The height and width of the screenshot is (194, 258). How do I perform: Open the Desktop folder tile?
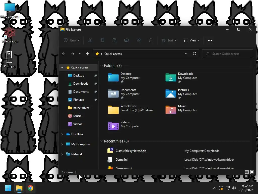124,77
